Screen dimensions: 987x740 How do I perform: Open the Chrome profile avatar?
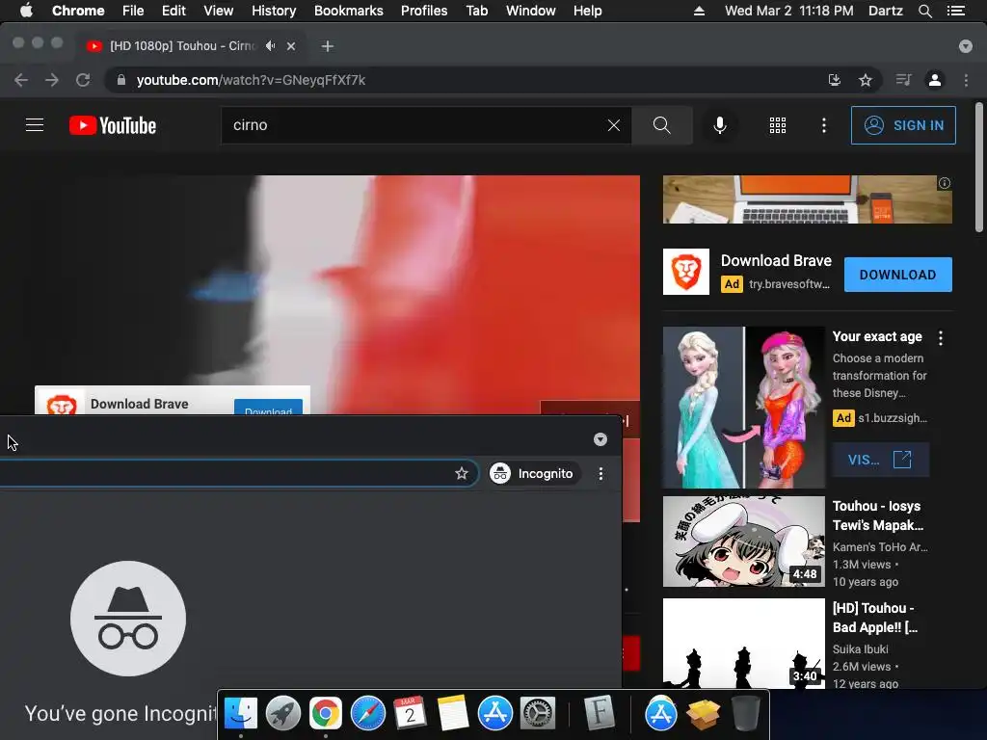pyautogui.click(x=935, y=80)
